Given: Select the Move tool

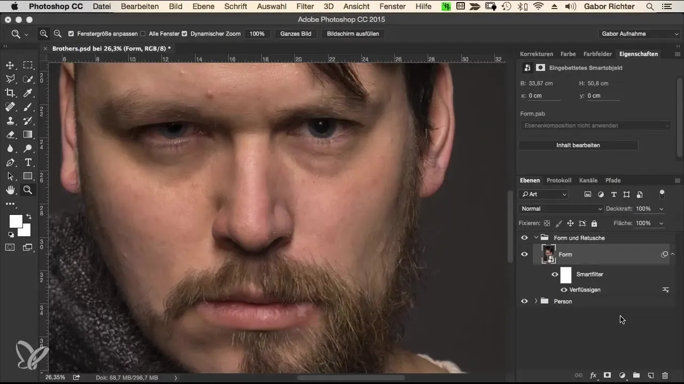Looking at the screenshot, I should tap(10, 65).
